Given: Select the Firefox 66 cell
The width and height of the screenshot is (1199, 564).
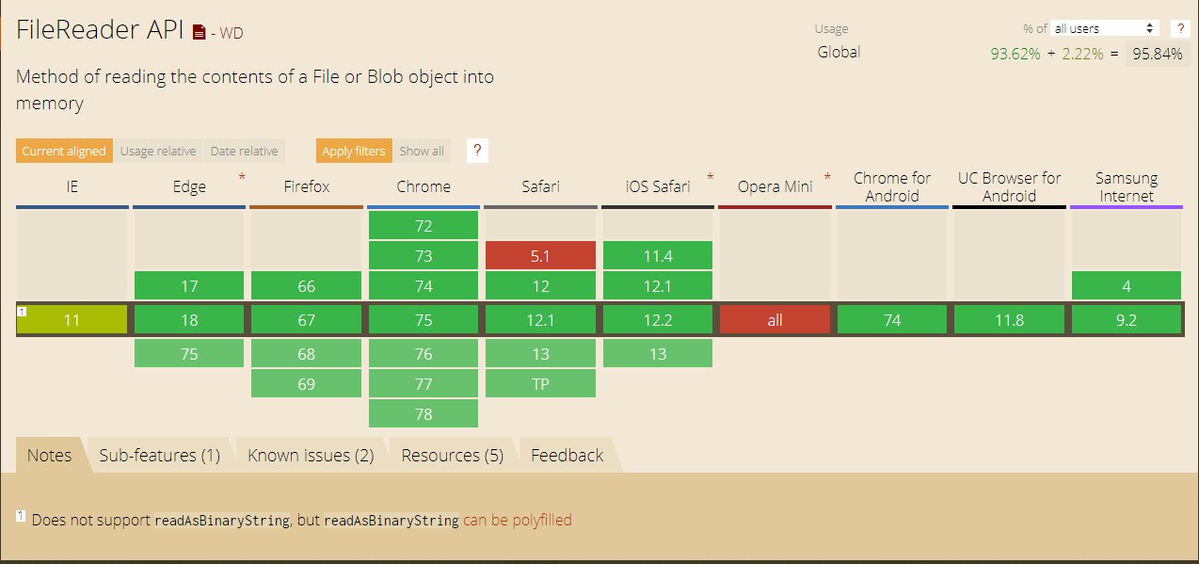Looking at the screenshot, I should (307, 286).
